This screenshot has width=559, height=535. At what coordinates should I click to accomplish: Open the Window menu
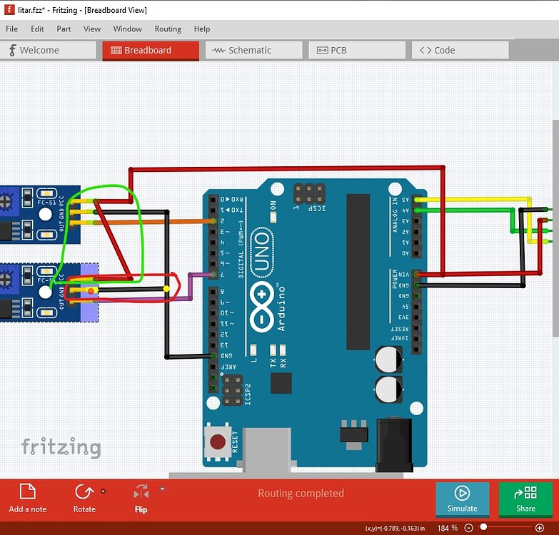coord(127,29)
